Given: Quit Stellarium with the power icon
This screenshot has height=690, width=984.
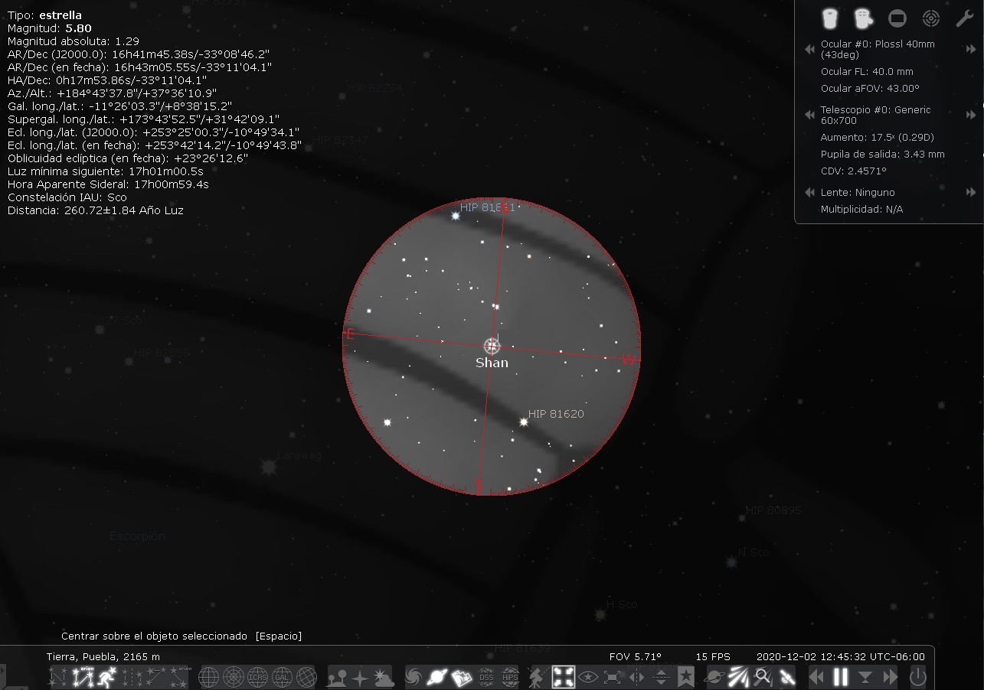Looking at the screenshot, I should (x=917, y=677).
